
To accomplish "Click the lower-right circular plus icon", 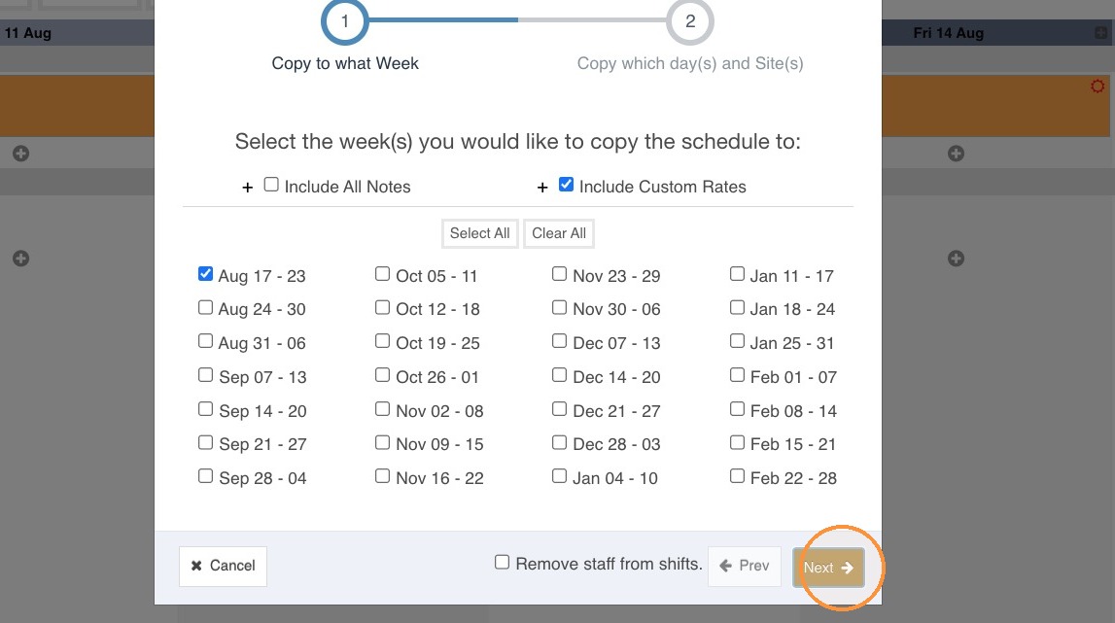I will click(956, 259).
